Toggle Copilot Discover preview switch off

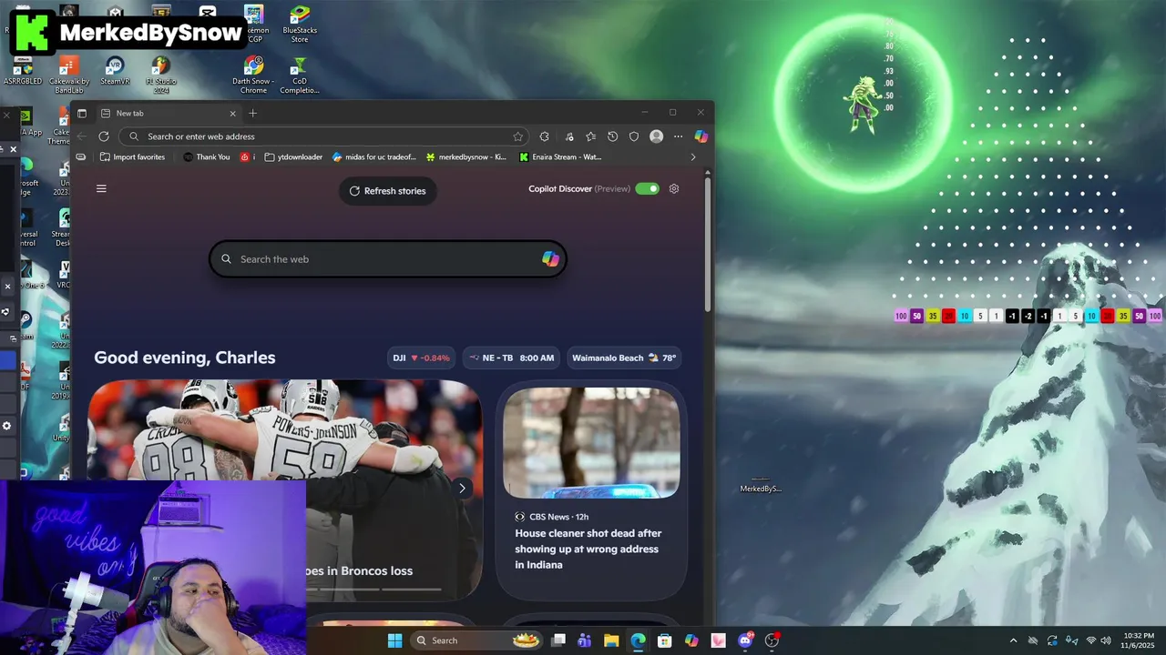(x=648, y=188)
